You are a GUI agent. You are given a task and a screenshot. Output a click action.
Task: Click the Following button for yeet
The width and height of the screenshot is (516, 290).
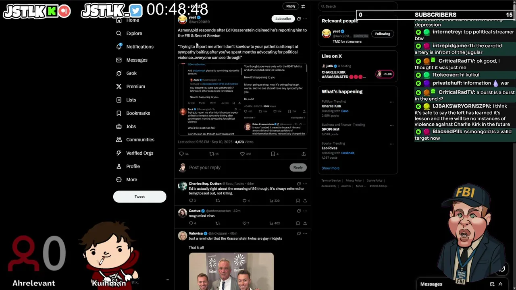pos(383,34)
